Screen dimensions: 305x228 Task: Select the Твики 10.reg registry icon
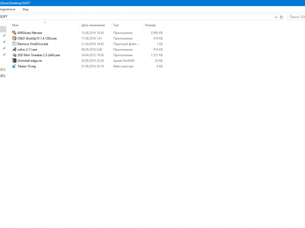point(14,66)
